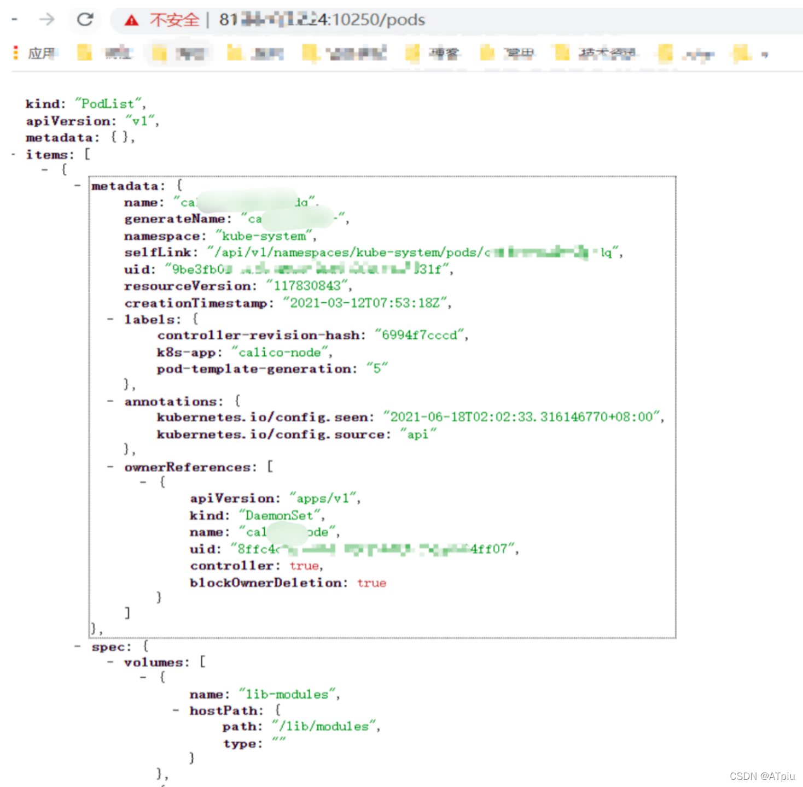Collapse the metadata object
Viewport: 803px width, 787px height.
(x=78, y=186)
